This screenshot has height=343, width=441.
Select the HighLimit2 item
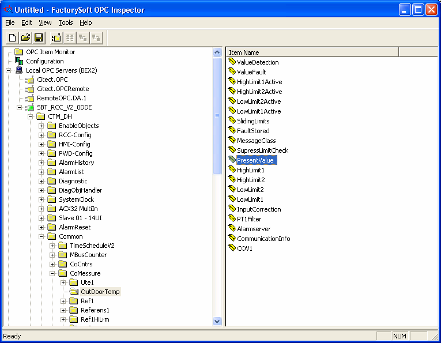pyautogui.click(x=251, y=180)
